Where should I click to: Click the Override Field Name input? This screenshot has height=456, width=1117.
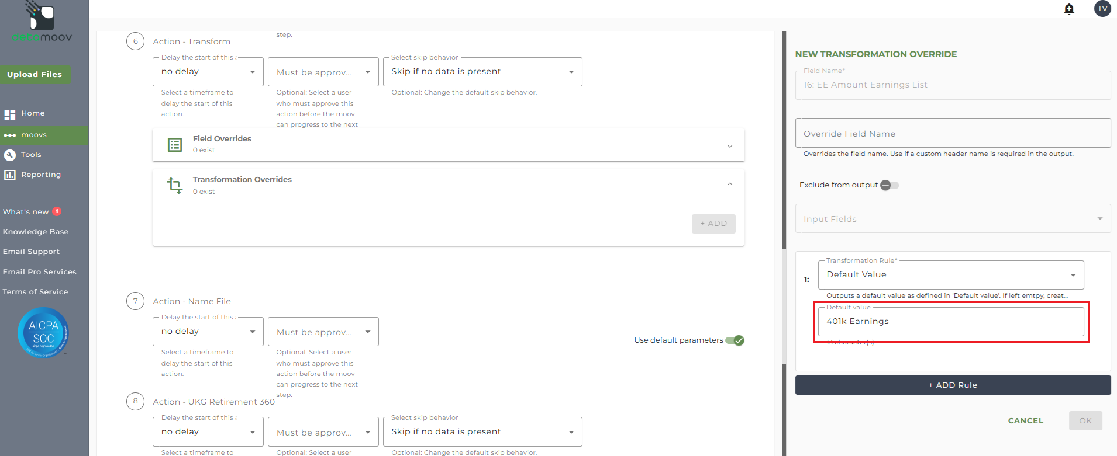[x=953, y=134]
